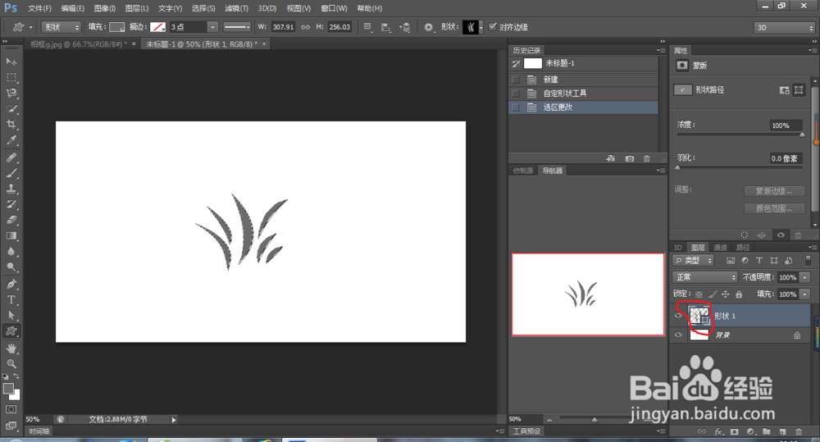Select the Crop tool
Viewport: 820px width, 442px height.
[11, 125]
